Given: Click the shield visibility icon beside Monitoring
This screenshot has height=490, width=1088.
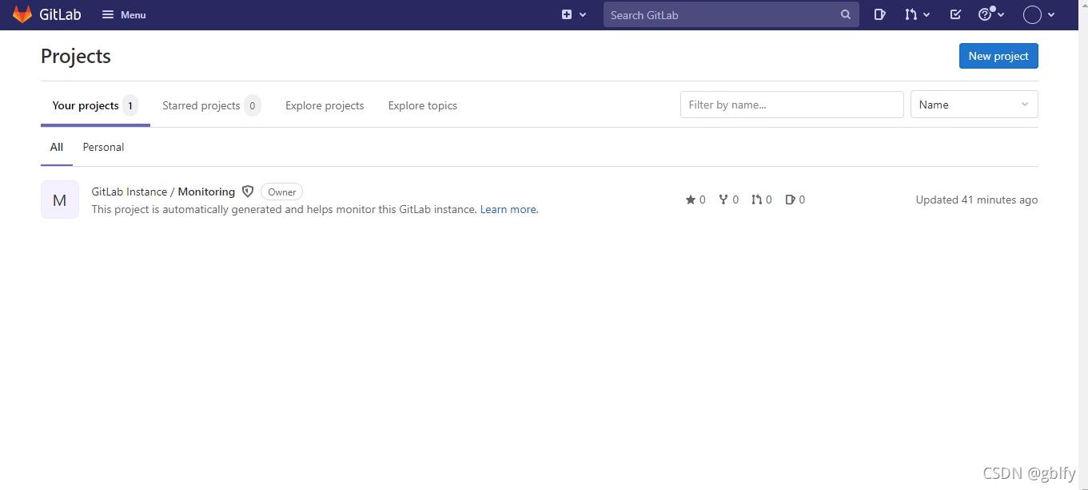Looking at the screenshot, I should (248, 192).
